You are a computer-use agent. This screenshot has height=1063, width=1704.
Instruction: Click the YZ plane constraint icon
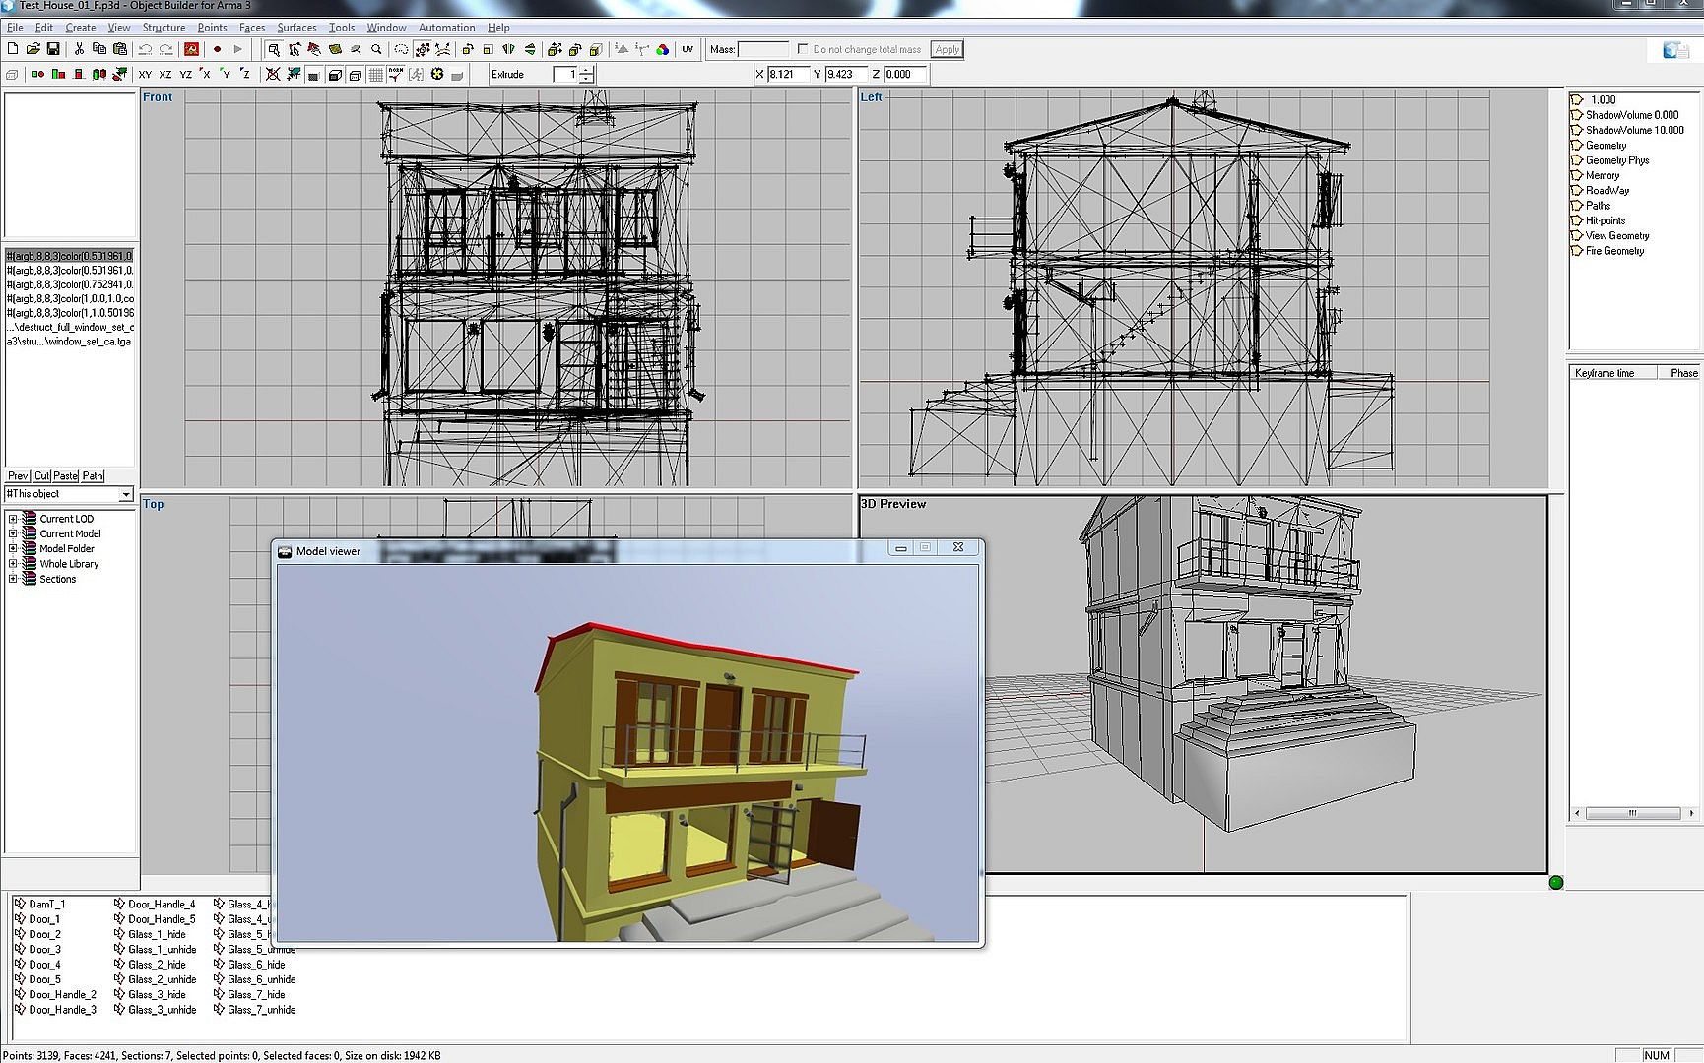[185, 75]
